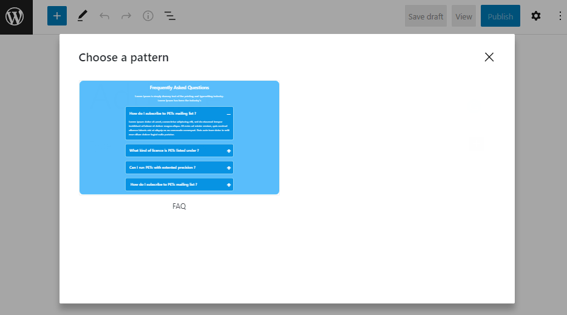Open the List View outline

170,16
